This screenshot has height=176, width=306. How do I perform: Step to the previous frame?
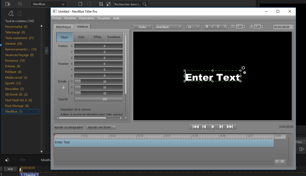pyautogui.click(x=204, y=127)
